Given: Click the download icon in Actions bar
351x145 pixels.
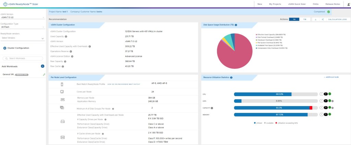Looking at the screenshot, I should click(316, 19).
